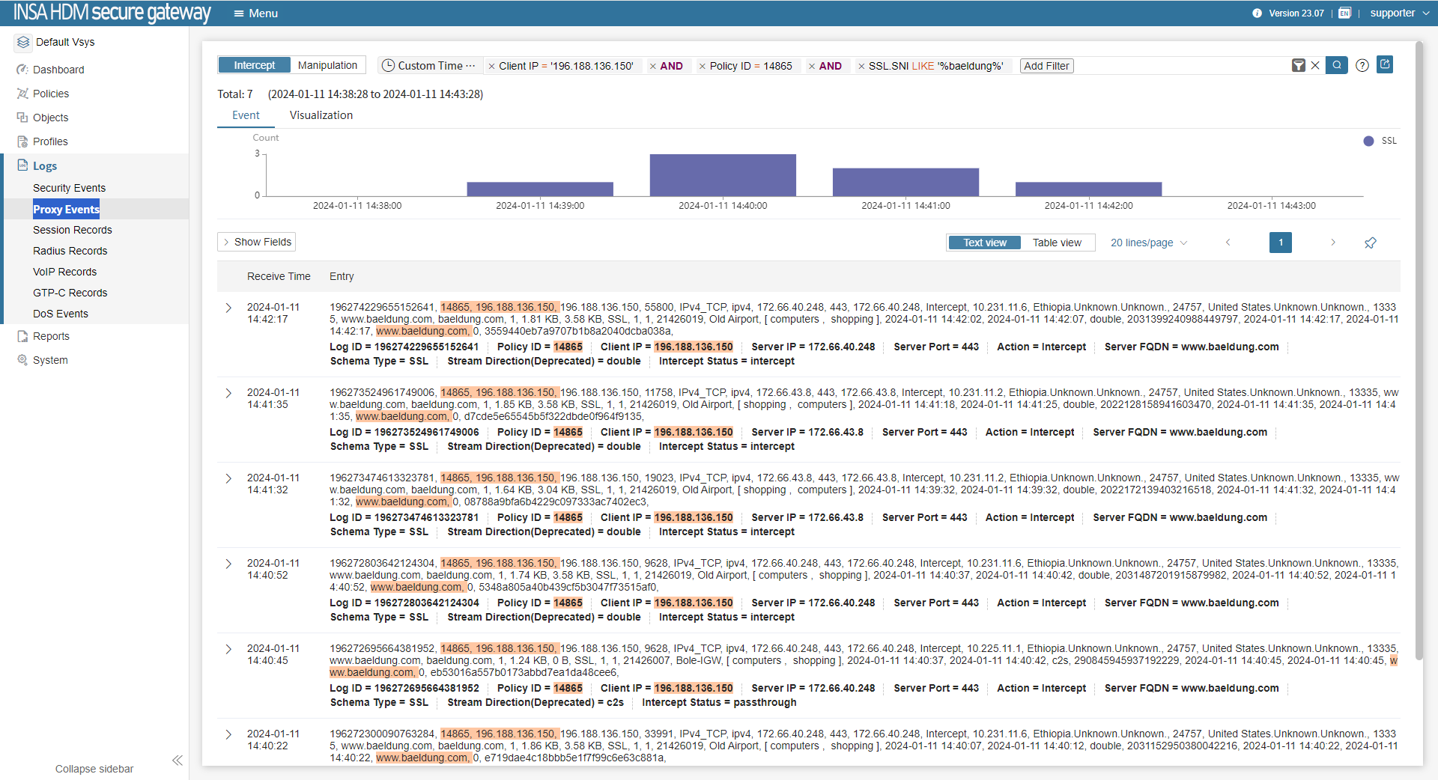The image size is (1438, 780).
Task: Click the help question mark icon
Action: tap(1362, 65)
